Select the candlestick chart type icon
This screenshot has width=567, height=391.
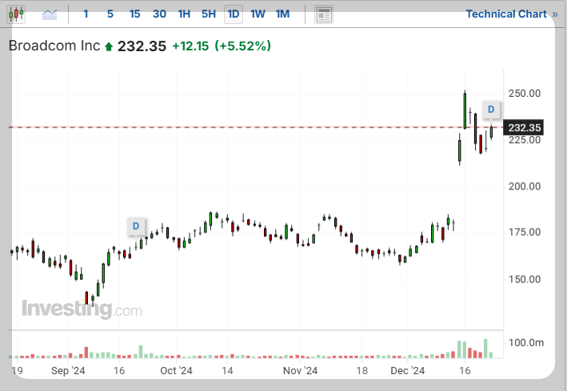click(16, 14)
